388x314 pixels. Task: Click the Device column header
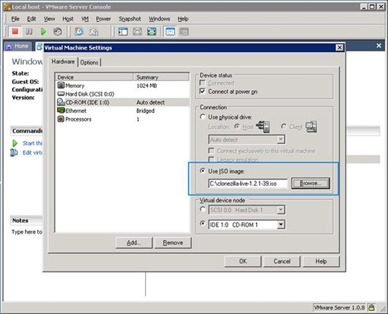[94, 77]
